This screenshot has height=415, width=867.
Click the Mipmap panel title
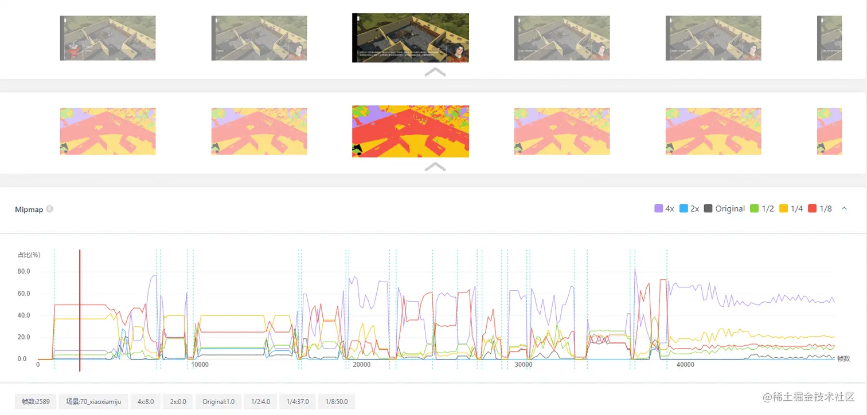(29, 209)
